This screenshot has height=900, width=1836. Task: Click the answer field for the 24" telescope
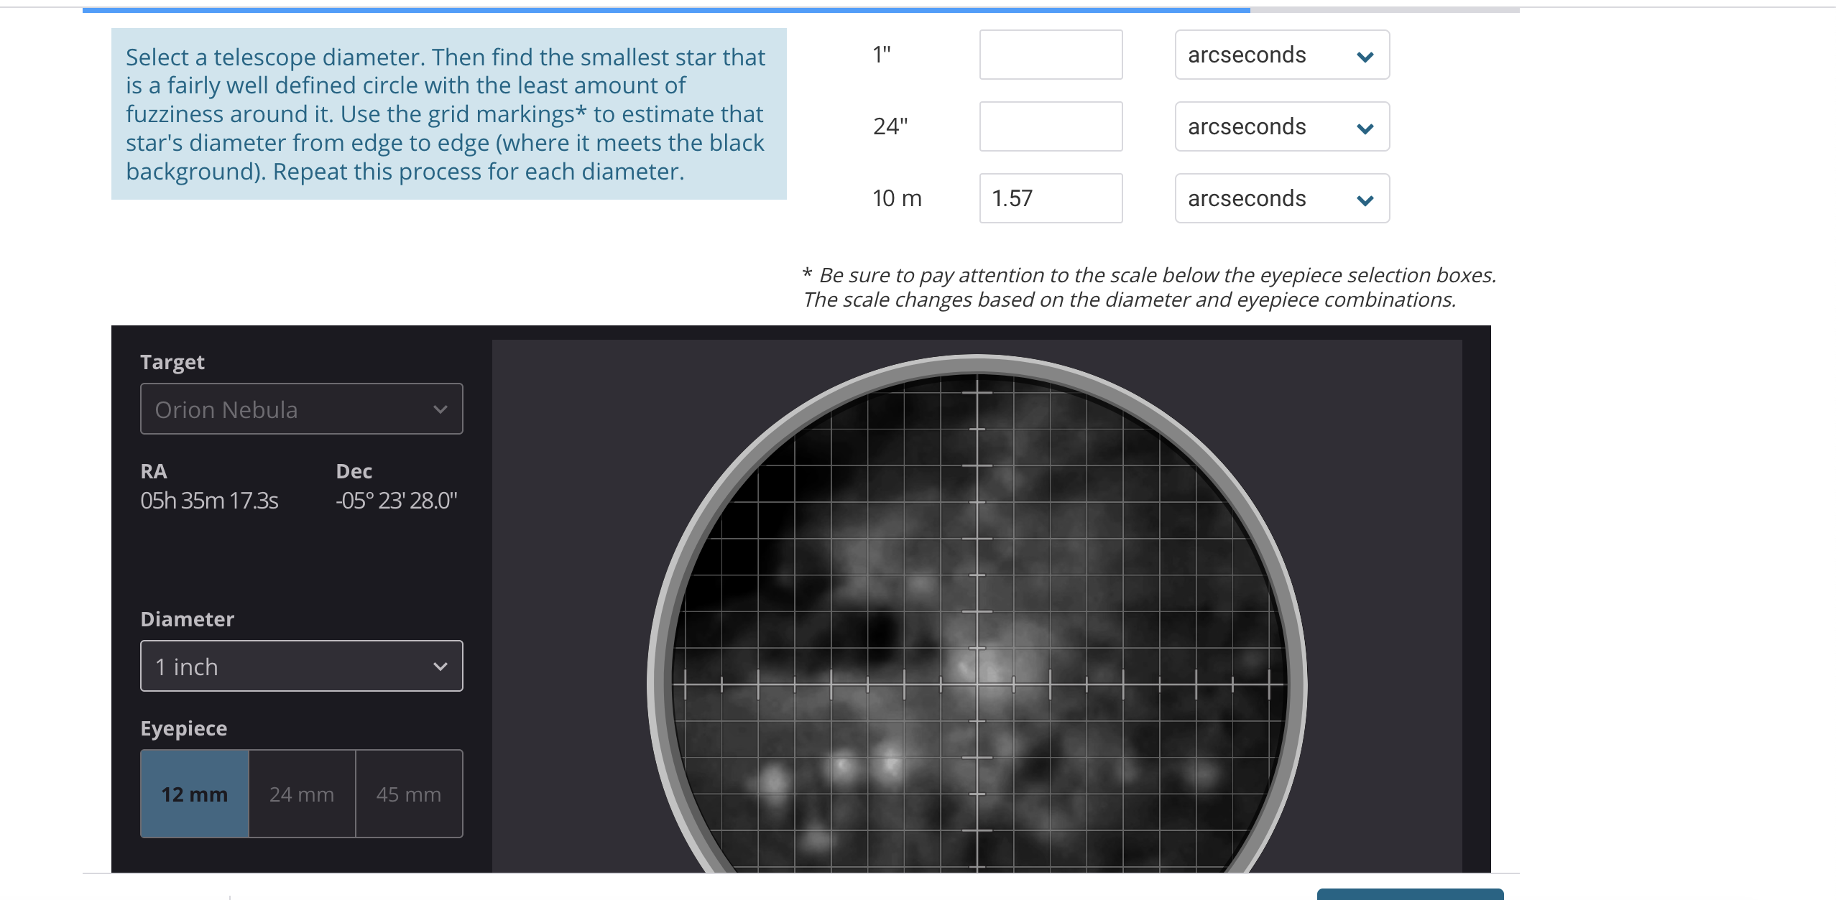[1050, 126]
